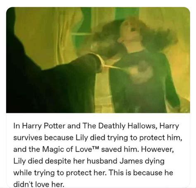
Task: Click "while trying to protect her."
Action: pos(60,173)
